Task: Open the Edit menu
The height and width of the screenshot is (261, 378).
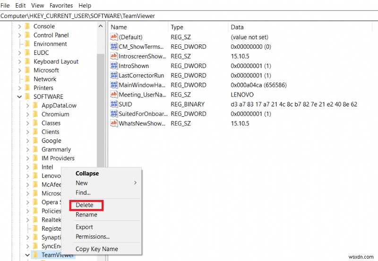Action: 20,5
